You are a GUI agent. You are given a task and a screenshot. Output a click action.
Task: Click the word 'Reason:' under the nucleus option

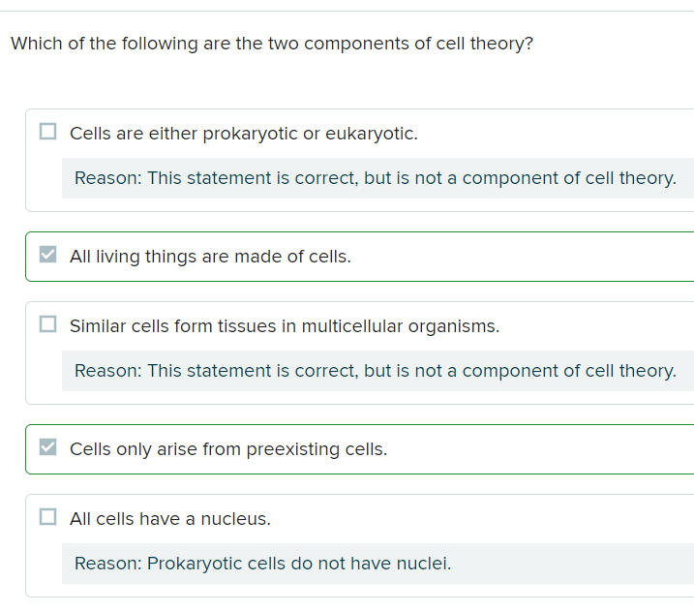[x=107, y=564]
